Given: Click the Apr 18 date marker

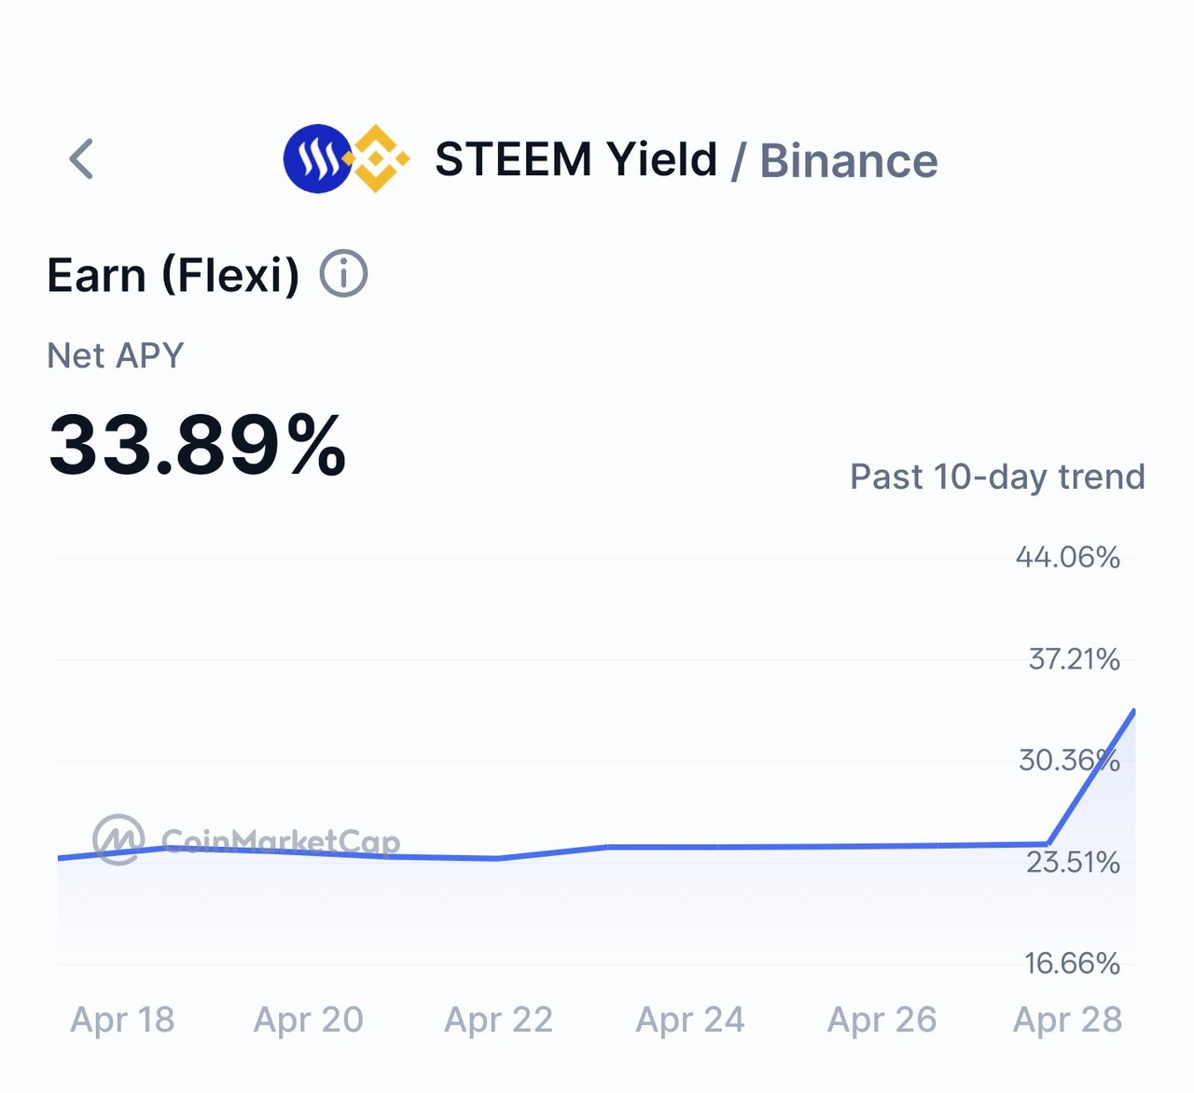Looking at the screenshot, I should point(122,1019).
